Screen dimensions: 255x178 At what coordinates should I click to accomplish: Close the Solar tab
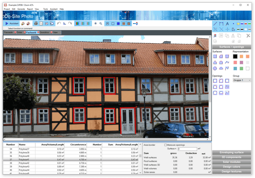point(15,32)
